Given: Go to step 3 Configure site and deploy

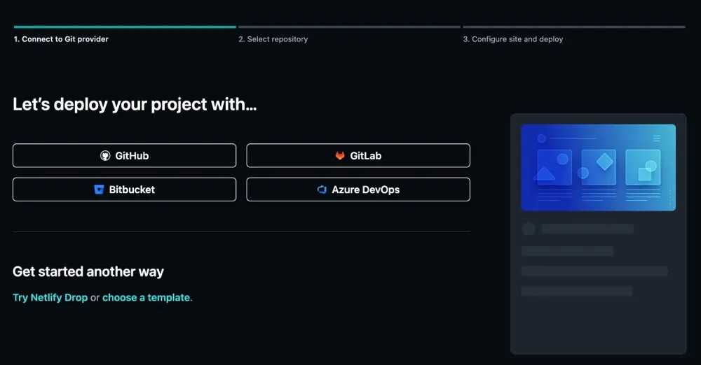Looking at the screenshot, I should coord(513,39).
